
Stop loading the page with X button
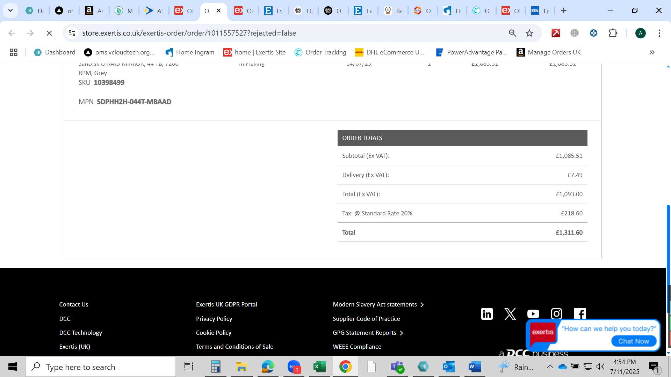tap(49, 33)
